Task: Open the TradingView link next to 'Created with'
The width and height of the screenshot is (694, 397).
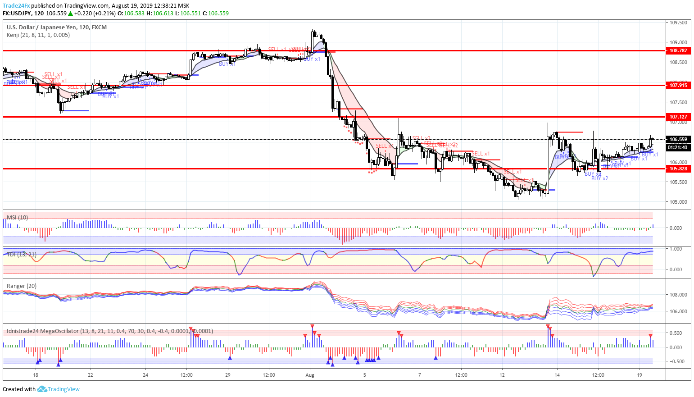Action: click(64, 389)
